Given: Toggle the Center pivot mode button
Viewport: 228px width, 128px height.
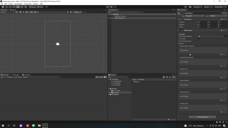Looking at the screenshot, I should pos(32,7).
